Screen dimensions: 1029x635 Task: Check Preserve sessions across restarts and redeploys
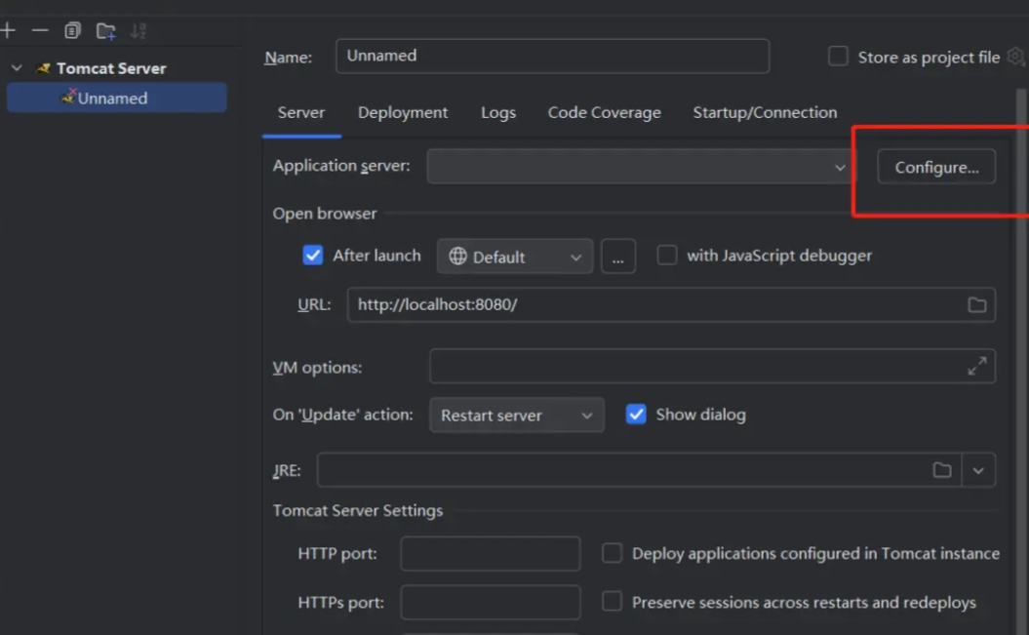612,602
